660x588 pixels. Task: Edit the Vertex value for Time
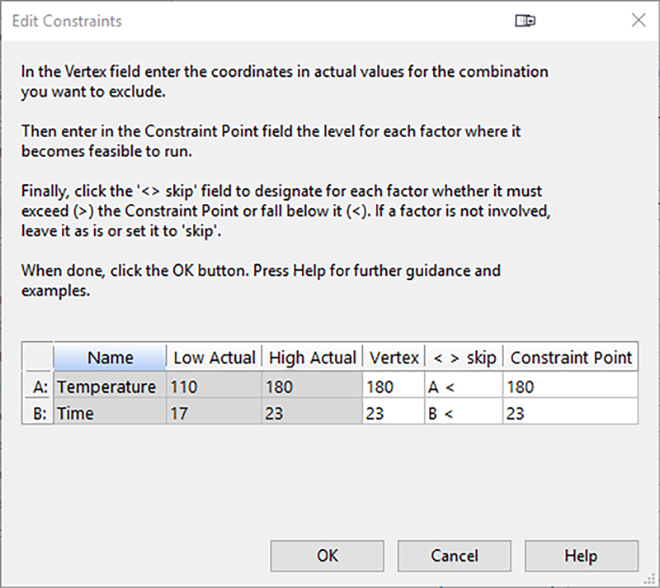pos(393,413)
